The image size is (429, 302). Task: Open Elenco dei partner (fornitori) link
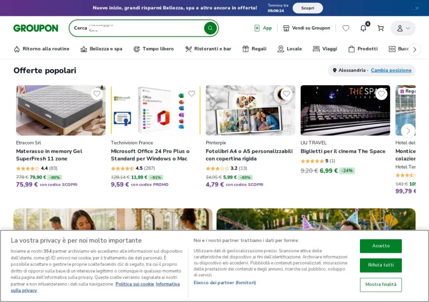pyautogui.click(x=224, y=283)
